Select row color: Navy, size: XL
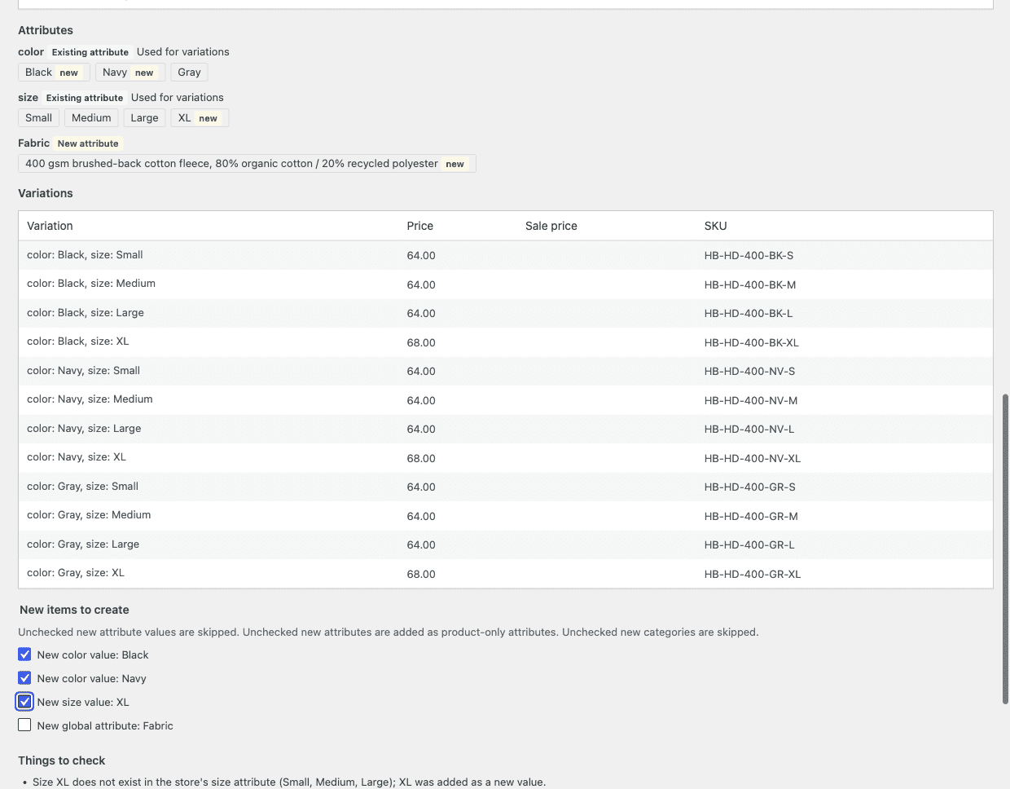This screenshot has width=1010, height=789. 505,457
